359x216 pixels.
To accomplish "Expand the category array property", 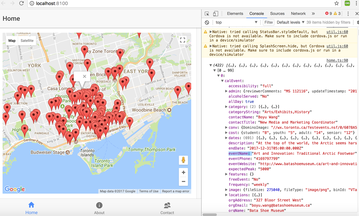I will [226, 107].
